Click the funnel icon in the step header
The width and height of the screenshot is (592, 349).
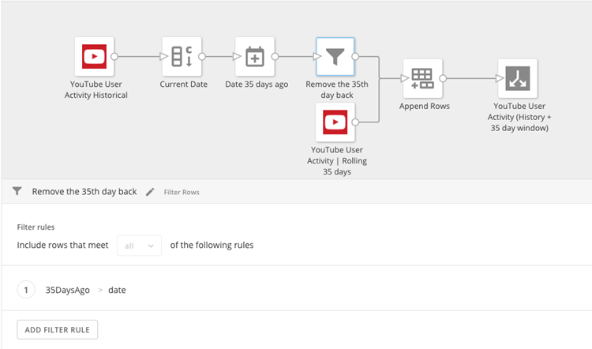[17, 191]
